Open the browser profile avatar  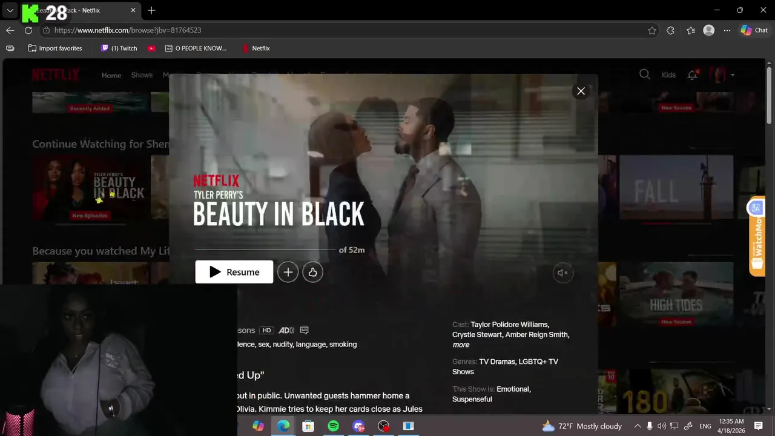[709, 30]
